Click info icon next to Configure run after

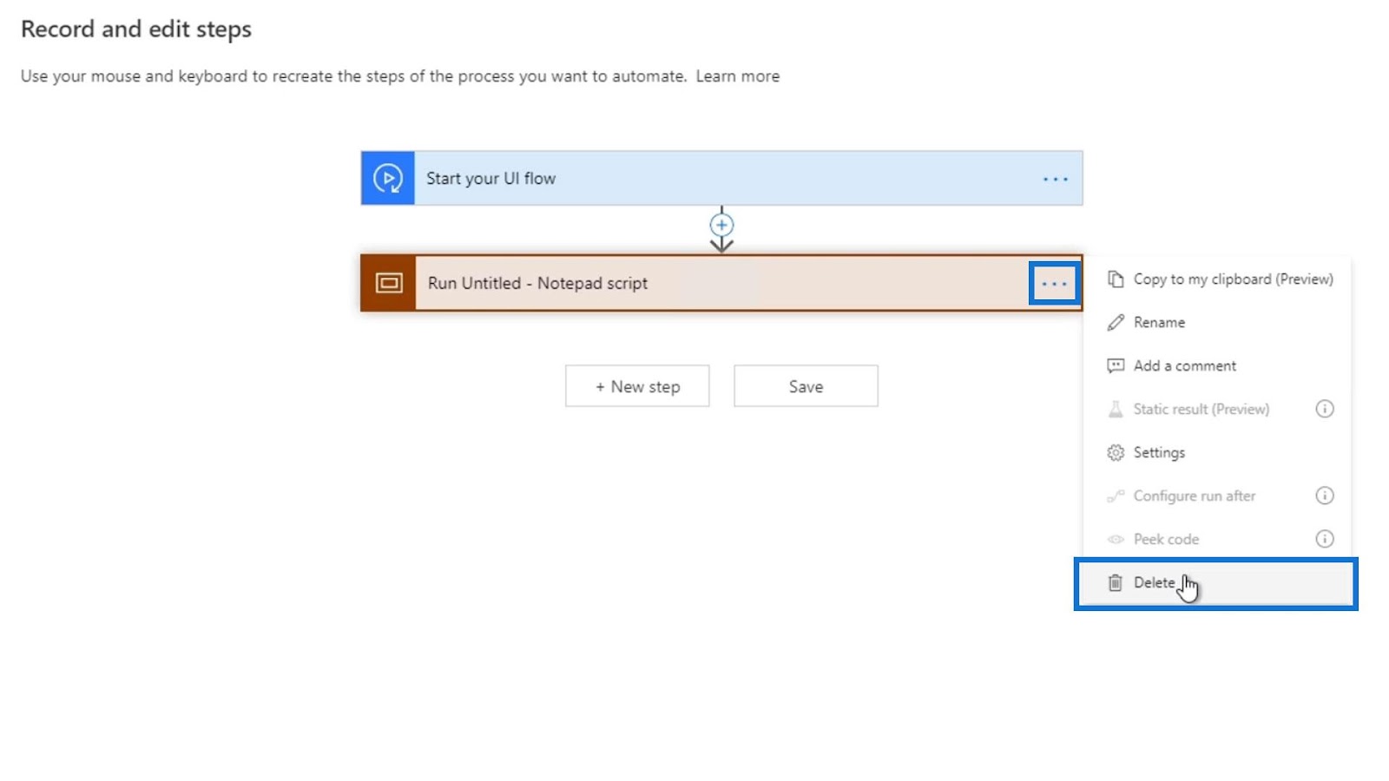pyautogui.click(x=1324, y=496)
